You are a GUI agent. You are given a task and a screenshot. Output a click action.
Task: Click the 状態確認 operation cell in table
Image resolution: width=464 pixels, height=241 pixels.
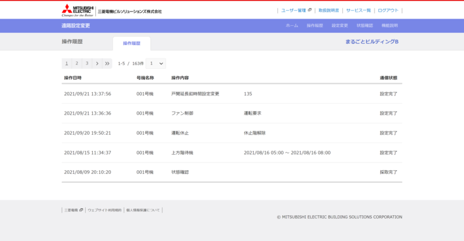point(180,172)
